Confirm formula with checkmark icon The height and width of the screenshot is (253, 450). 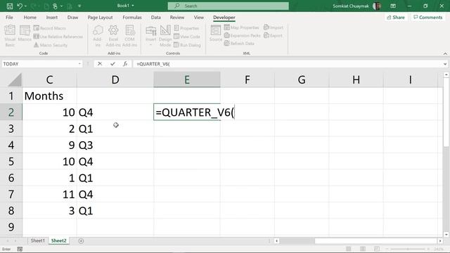pyautogui.click(x=112, y=64)
